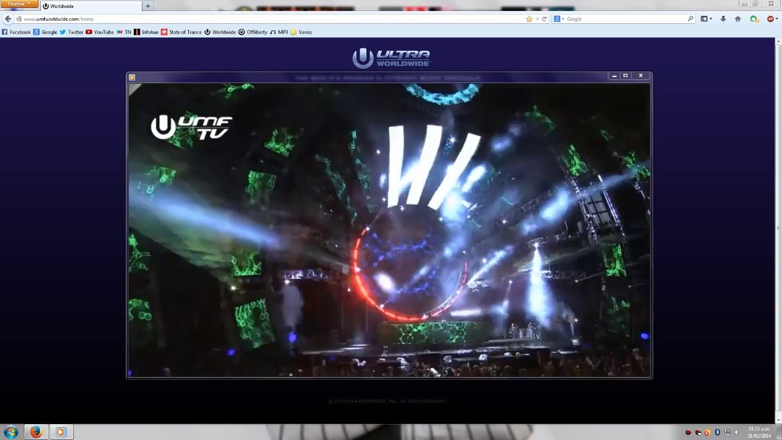The height and width of the screenshot is (440, 782).
Task: Click the Bluetooth tray icon
Action: coord(717,433)
